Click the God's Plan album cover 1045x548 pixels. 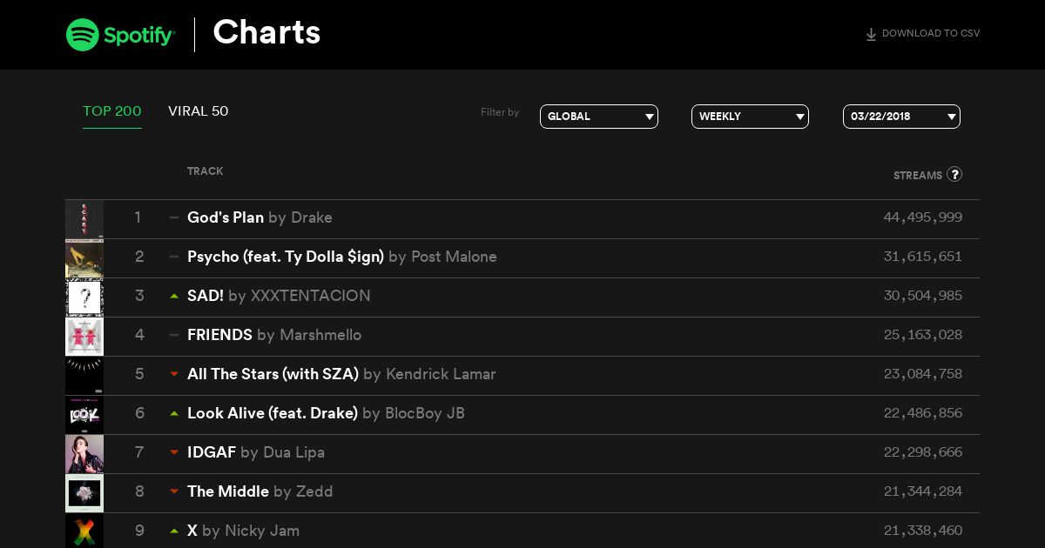(84, 219)
